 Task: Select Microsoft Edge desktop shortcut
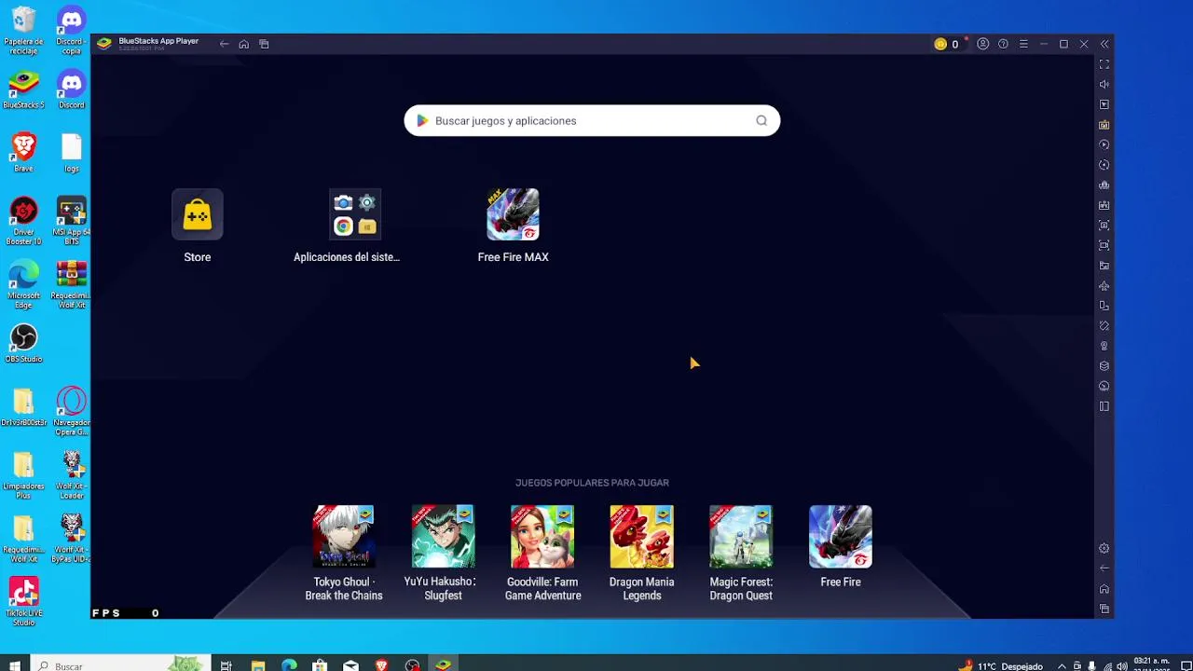[x=23, y=284]
